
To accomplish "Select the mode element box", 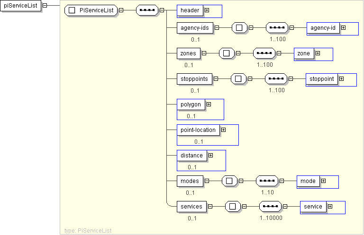I will pyautogui.click(x=308, y=181).
